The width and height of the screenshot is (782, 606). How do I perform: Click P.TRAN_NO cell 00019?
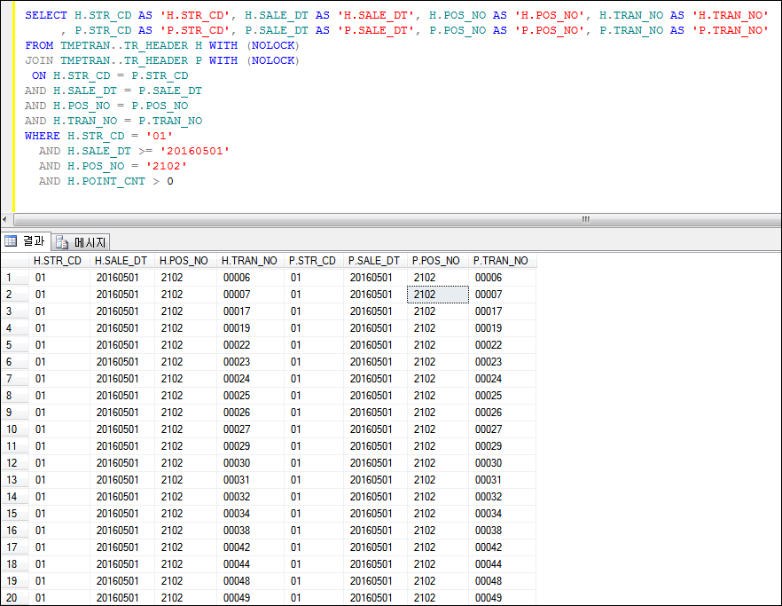click(502, 328)
